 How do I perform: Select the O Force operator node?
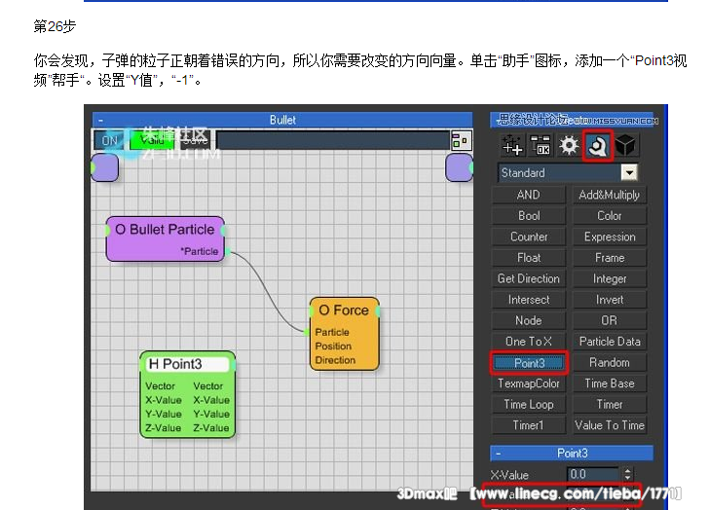pyautogui.click(x=344, y=310)
